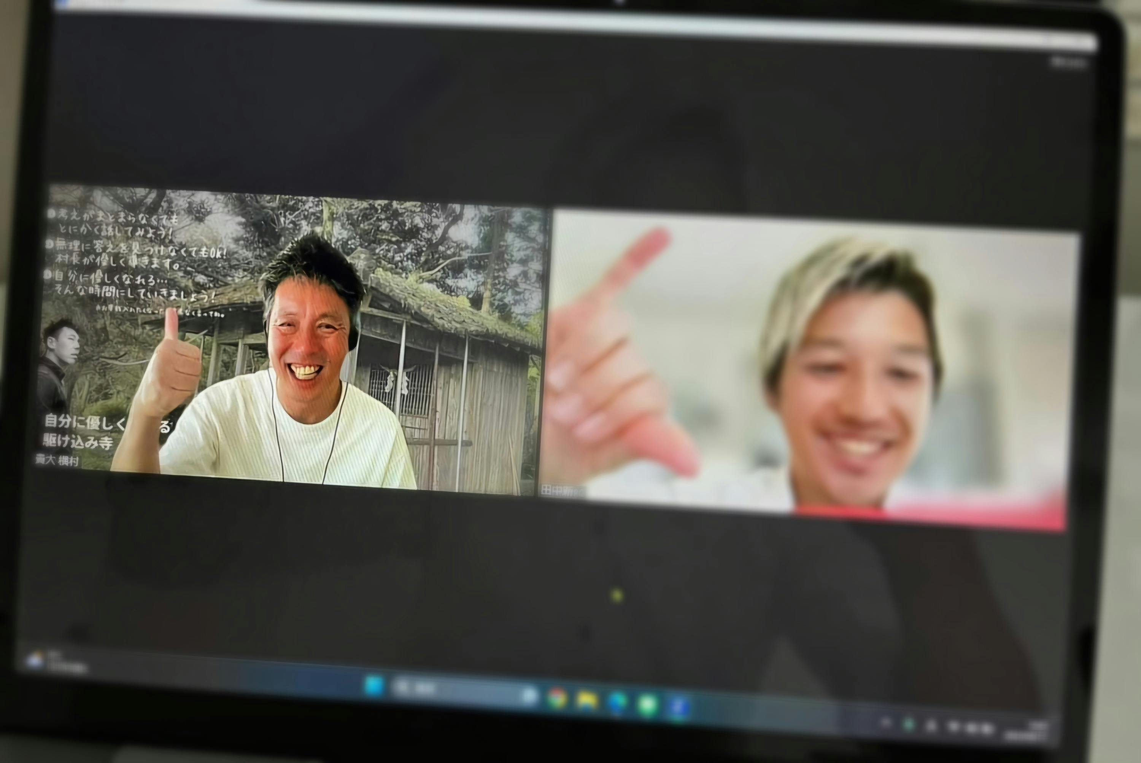Screen dimensions: 1141x763
Task: Click the Zoom icon on the taskbar
Action: coord(679,707)
